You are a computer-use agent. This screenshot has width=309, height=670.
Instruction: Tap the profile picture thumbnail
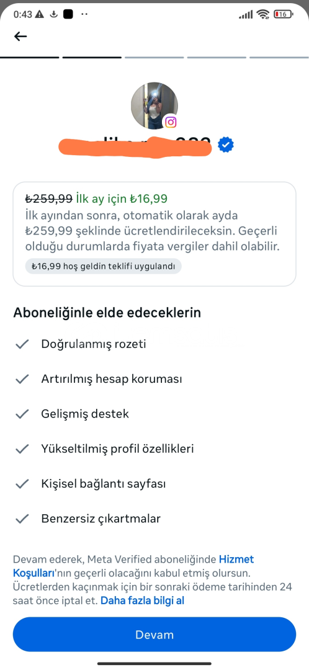click(x=154, y=106)
